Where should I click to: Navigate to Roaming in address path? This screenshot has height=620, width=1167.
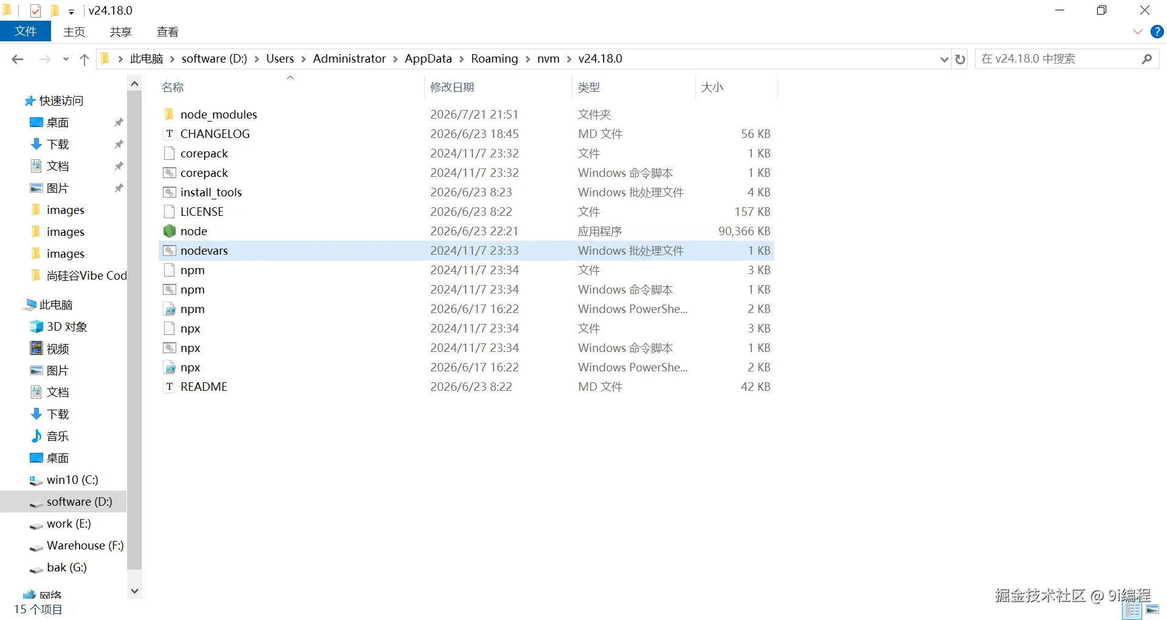tap(495, 59)
